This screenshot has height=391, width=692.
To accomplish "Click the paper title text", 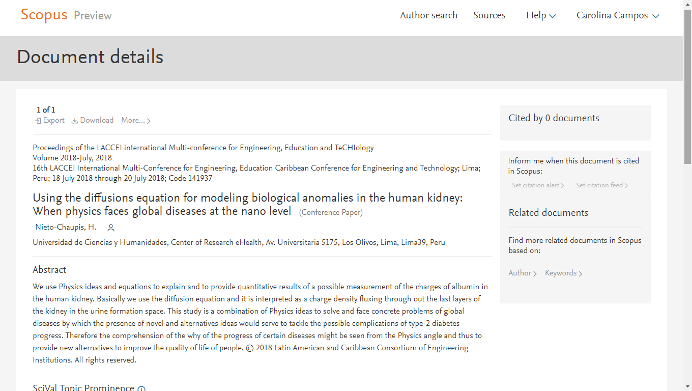I will click(248, 204).
